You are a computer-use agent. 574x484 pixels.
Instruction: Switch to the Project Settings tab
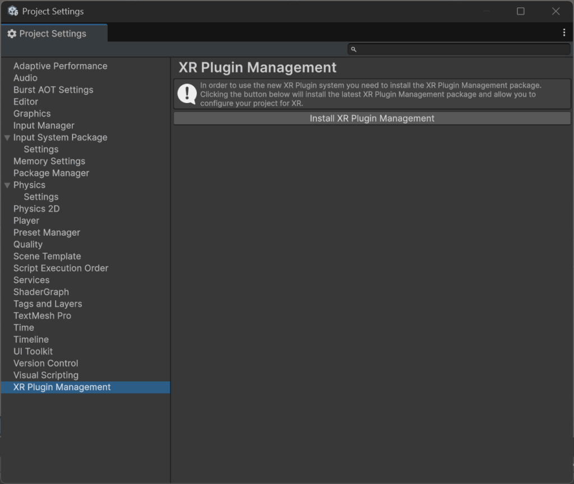54,34
